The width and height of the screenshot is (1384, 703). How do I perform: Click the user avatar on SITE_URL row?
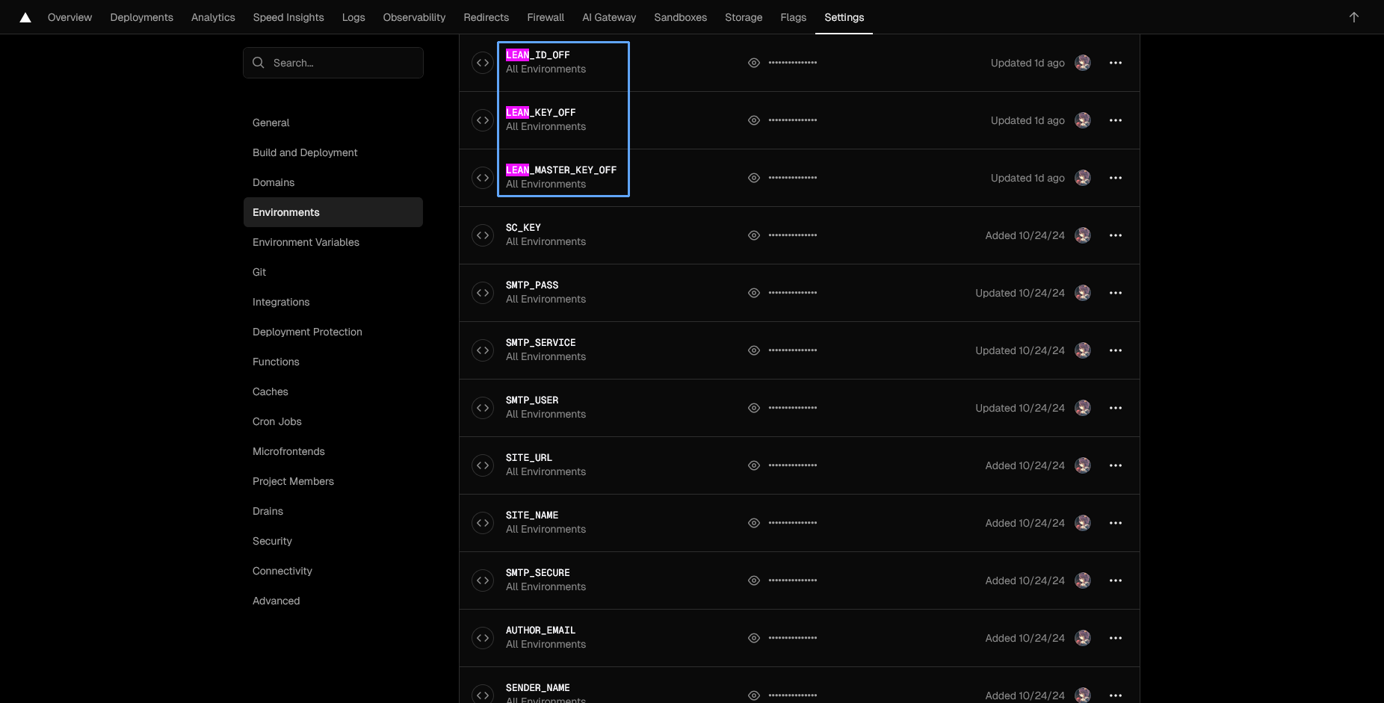[1082, 465]
